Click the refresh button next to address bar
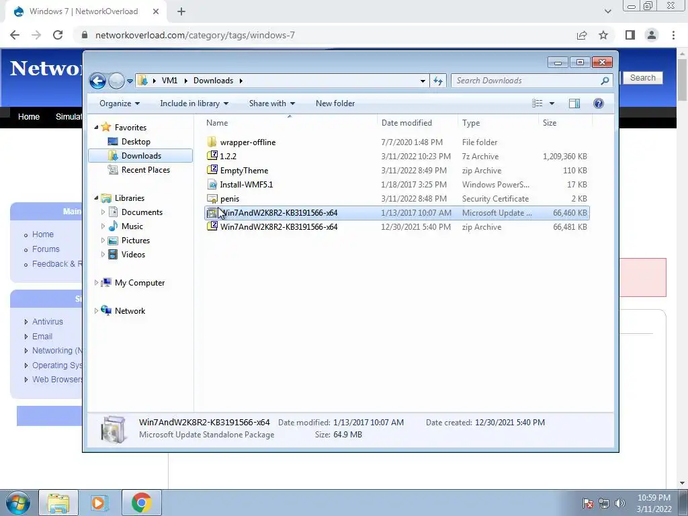Image resolution: width=688 pixels, height=516 pixels. [438, 81]
